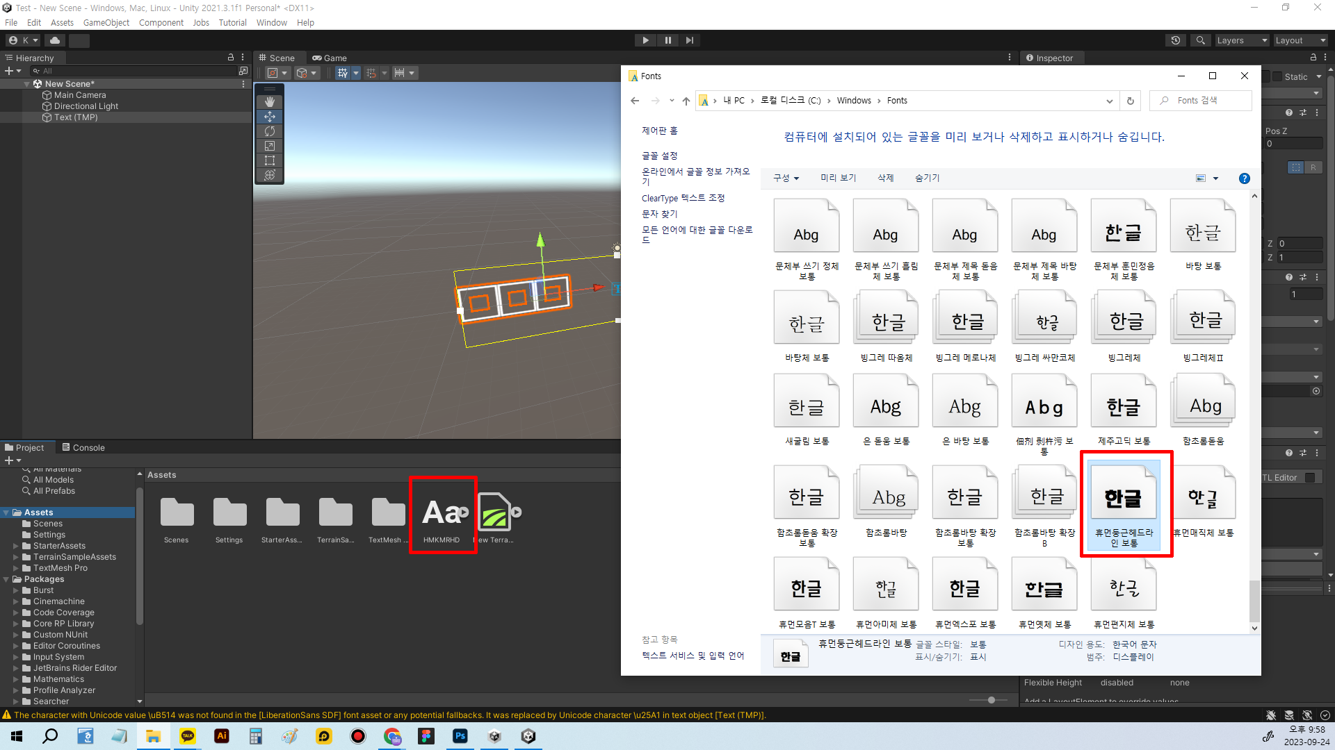
Task: Select the Transform tool in Scene toolbar
Action: [x=270, y=175]
